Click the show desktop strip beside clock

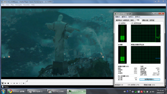pyautogui.click(x=166, y=92)
